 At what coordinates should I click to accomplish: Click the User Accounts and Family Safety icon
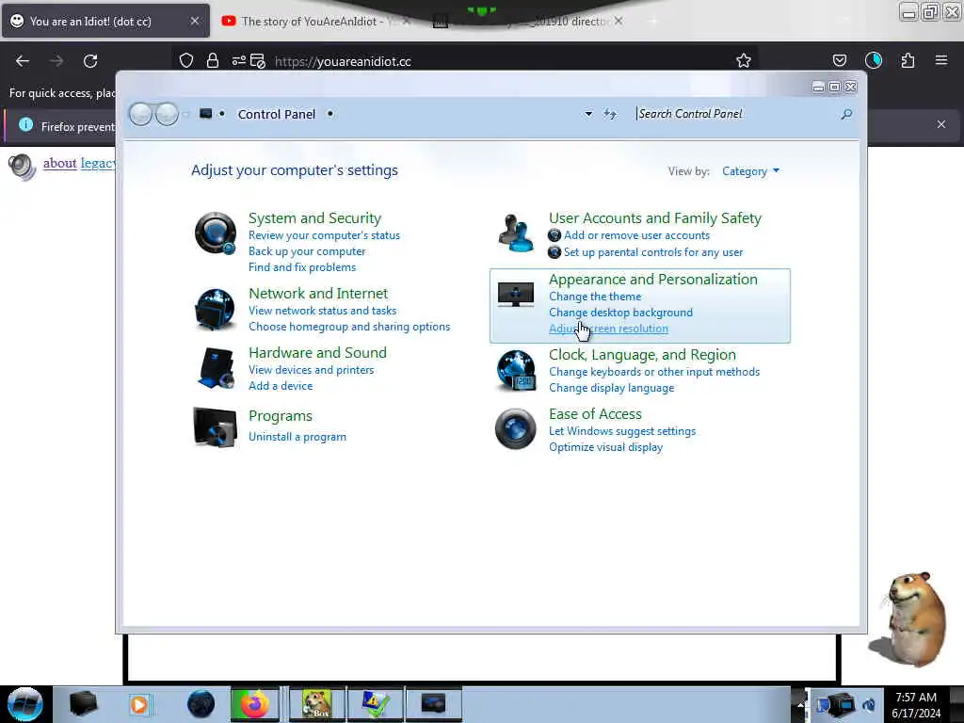click(x=517, y=233)
